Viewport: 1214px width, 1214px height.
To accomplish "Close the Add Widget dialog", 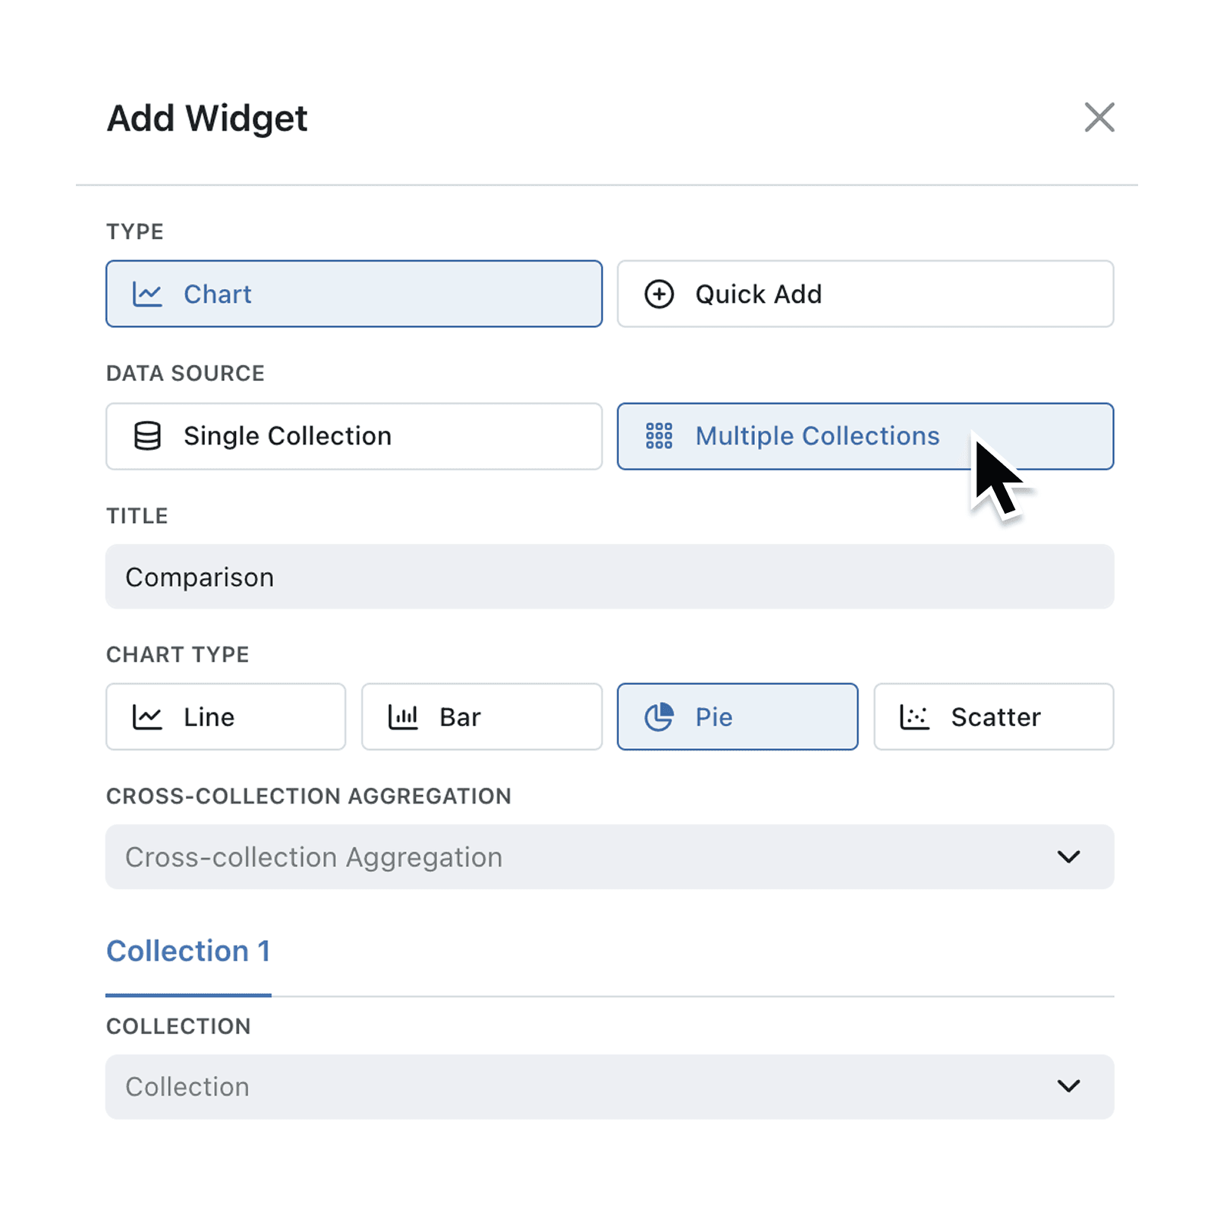I will [1099, 118].
